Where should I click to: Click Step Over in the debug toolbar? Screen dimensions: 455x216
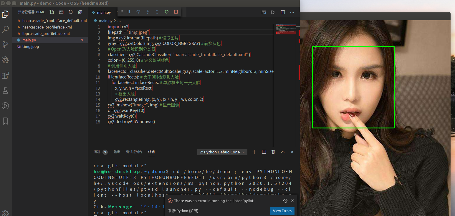pyautogui.click(x=138, y=12)
